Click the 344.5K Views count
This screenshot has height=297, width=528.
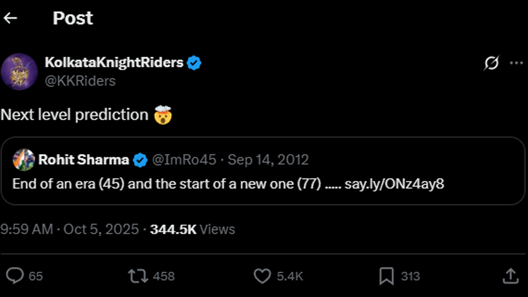point(192,229)
